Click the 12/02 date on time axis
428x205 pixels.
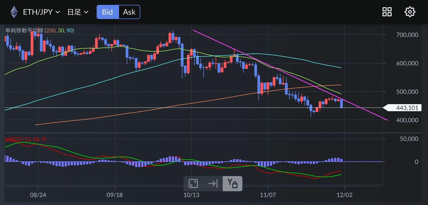[345, 195]
